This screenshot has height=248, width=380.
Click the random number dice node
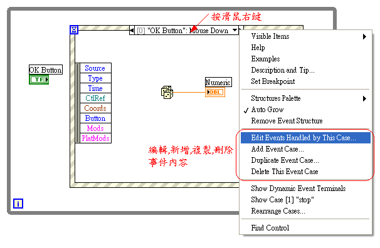coord(167,92)
